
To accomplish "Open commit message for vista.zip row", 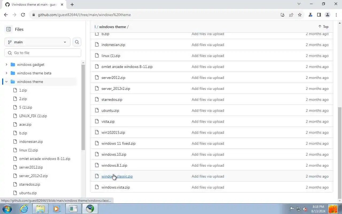I will (208, 121).
